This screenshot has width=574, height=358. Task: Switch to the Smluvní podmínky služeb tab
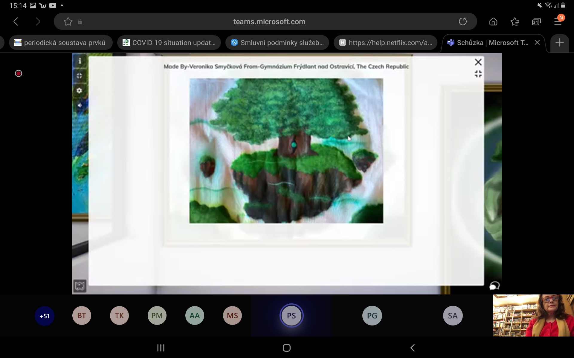point(277,43)
